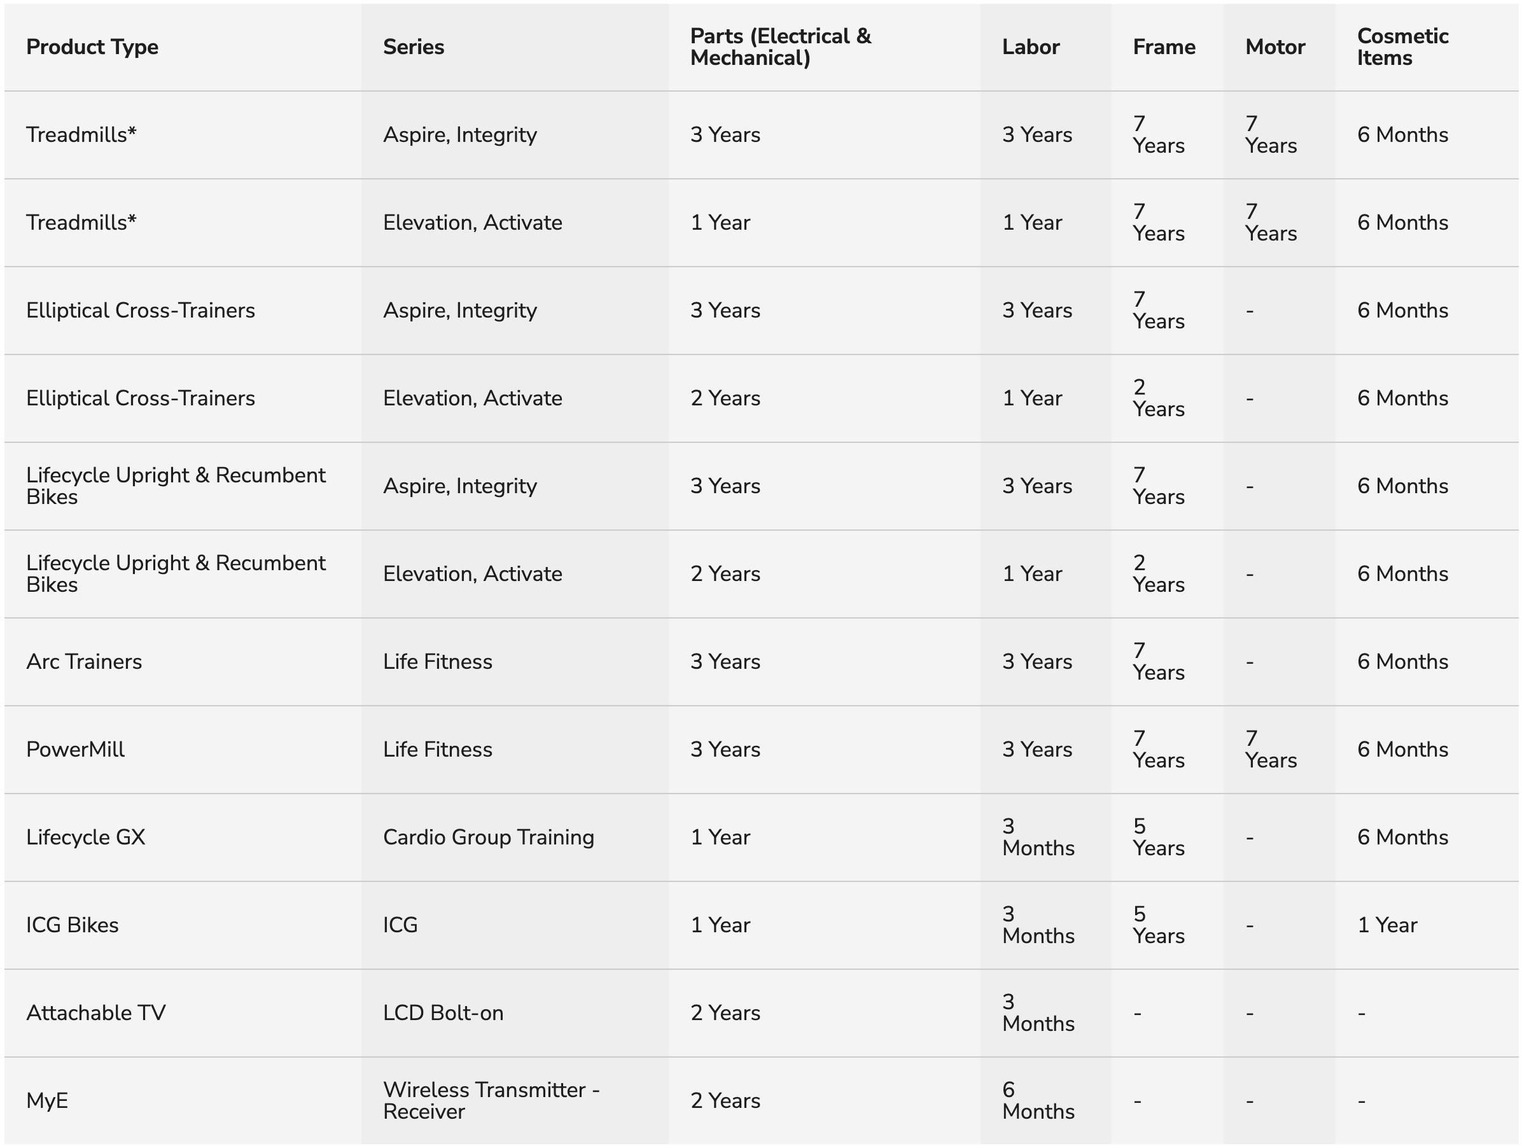Select Lifecycle GX 5 Years frame cell
1522x1148 pixels.
[x=1159, y=837]
